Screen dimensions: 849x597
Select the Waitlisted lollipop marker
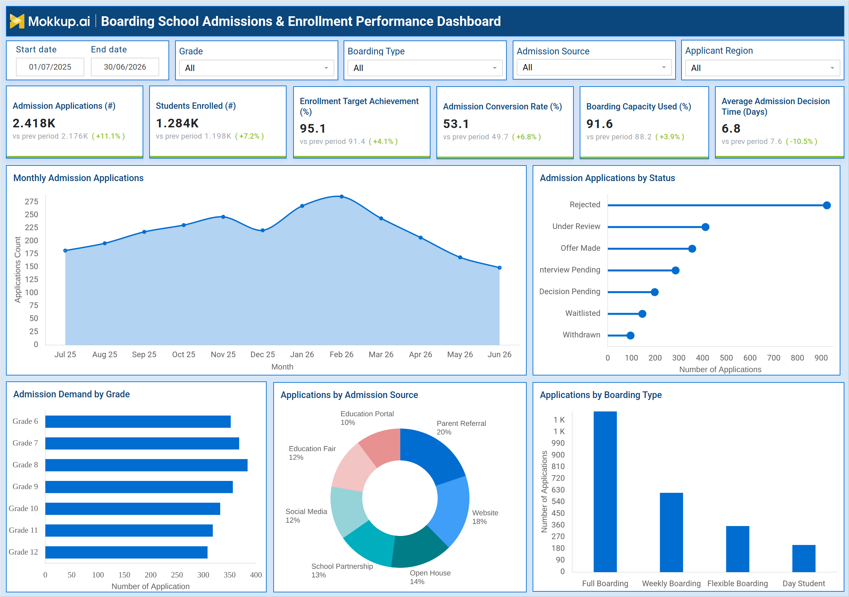pos(642,314)
